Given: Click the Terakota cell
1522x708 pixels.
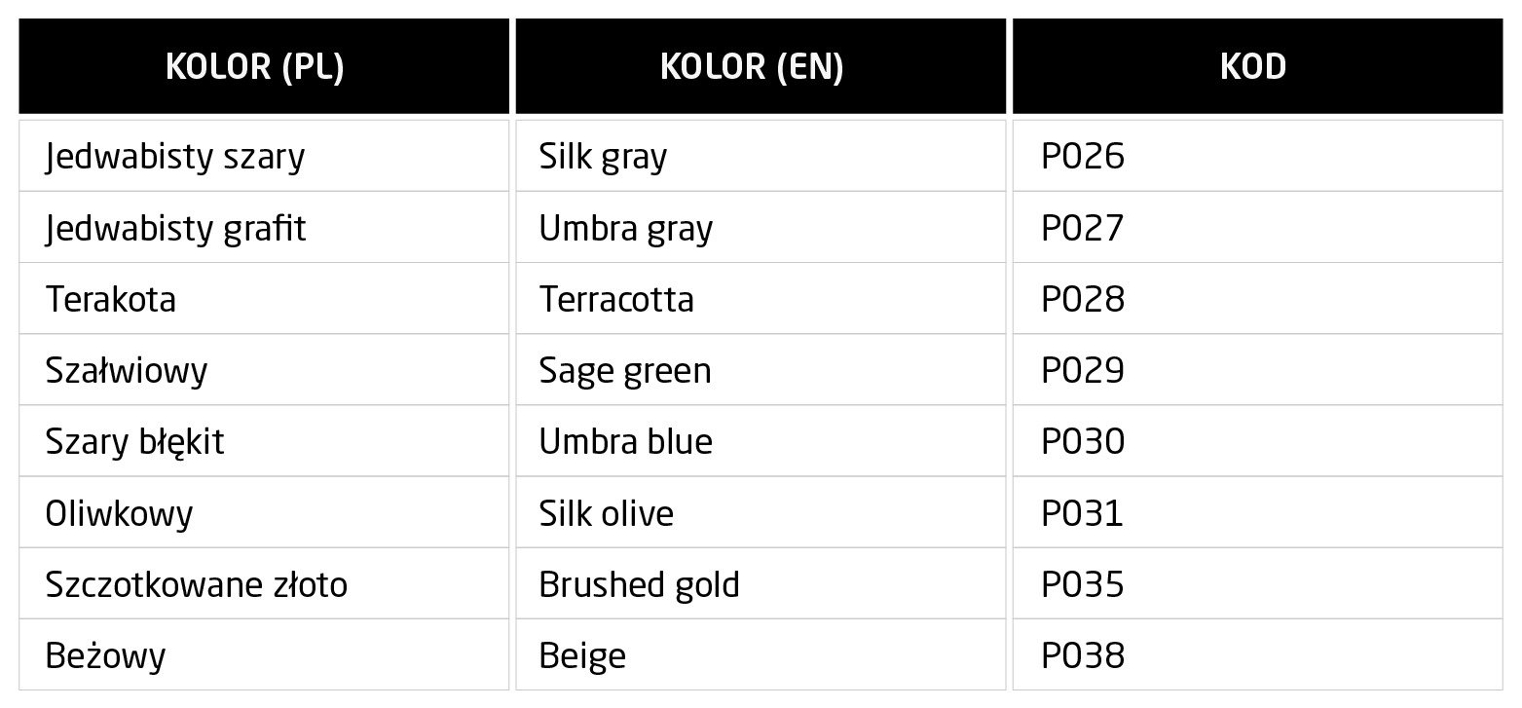Looking at the screenshot, I should click(x=111, y=300).
